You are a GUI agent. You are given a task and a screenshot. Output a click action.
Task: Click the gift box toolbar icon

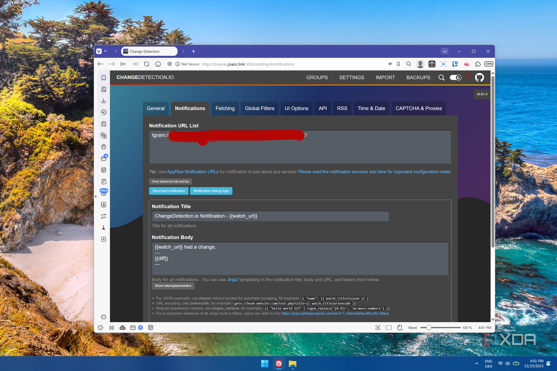click(x=432, y=64)
